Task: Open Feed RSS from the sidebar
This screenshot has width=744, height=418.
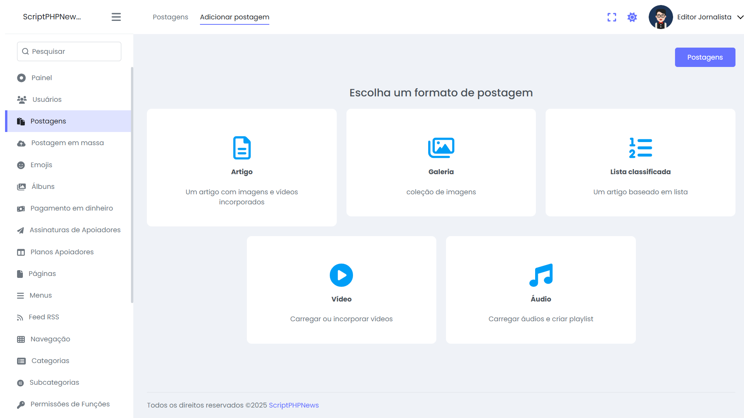Action: (x=44, y=317)
